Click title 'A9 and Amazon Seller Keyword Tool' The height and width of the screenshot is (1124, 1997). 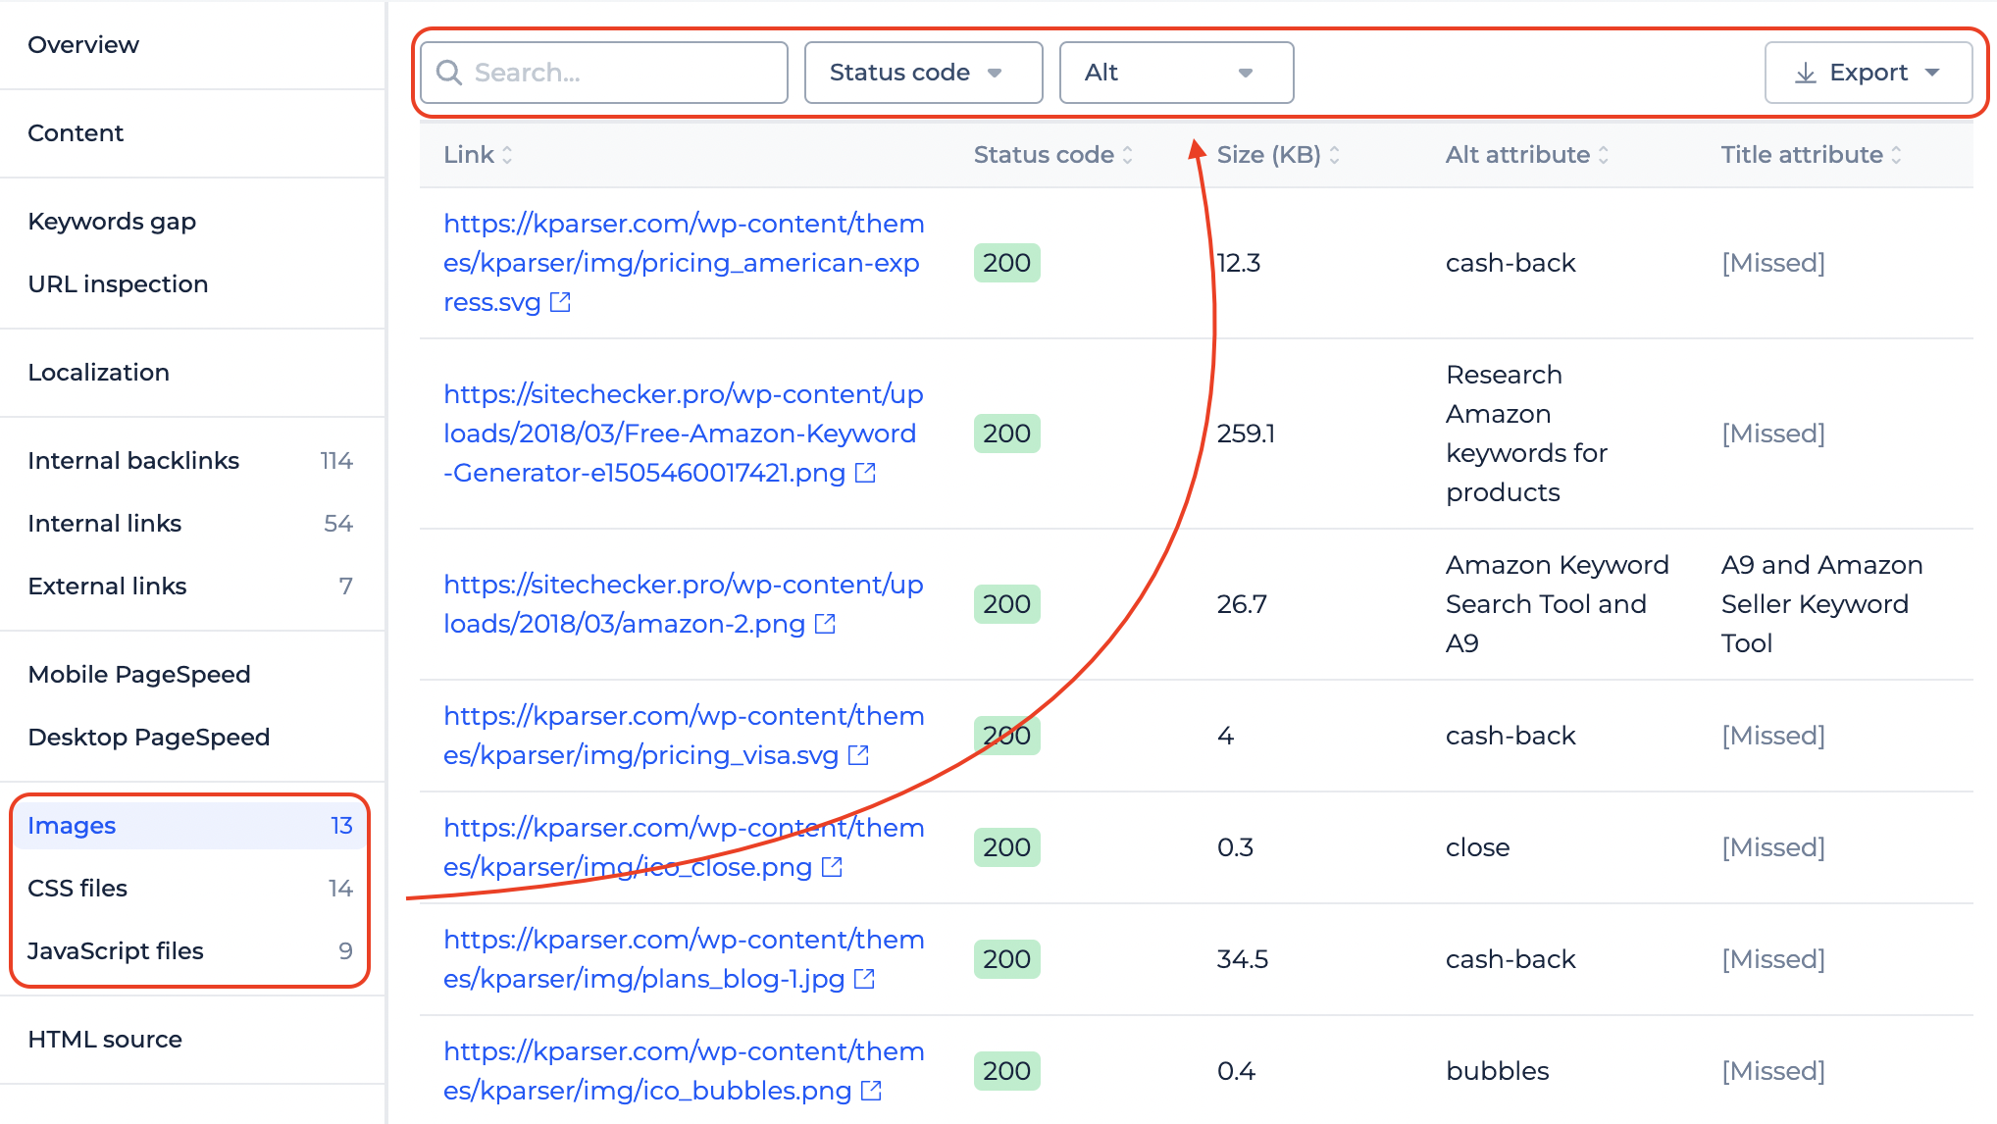click(x=1822, y=604)
